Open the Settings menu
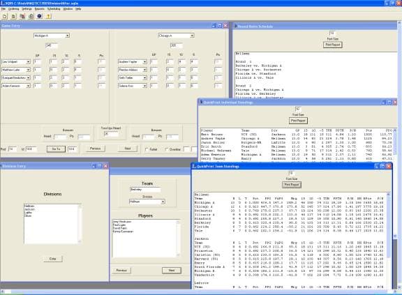 click(x=27, y=9)
